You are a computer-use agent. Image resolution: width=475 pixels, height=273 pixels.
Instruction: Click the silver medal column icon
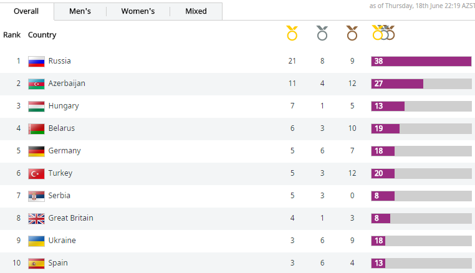(x=322, y=33)
